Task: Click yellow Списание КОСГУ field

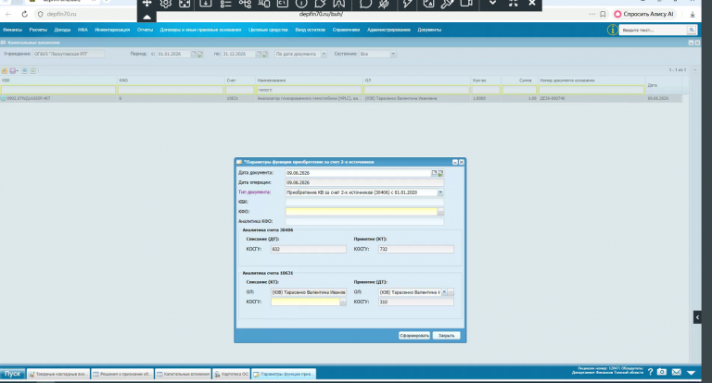Action: pyautogui.click(x=305, y=303)
